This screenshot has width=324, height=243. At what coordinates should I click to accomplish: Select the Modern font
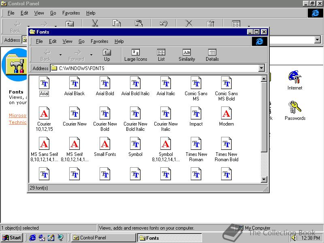click(x=226, y=117)
